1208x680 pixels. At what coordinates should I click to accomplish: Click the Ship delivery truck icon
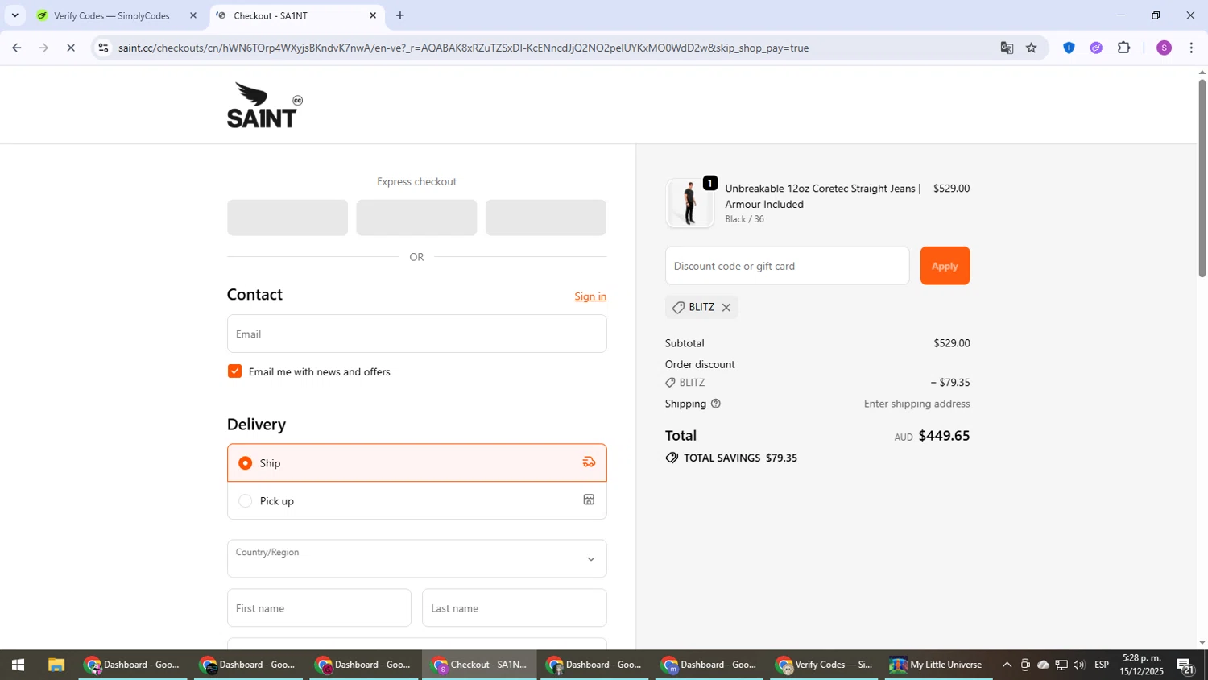click(x=589, y=462)
